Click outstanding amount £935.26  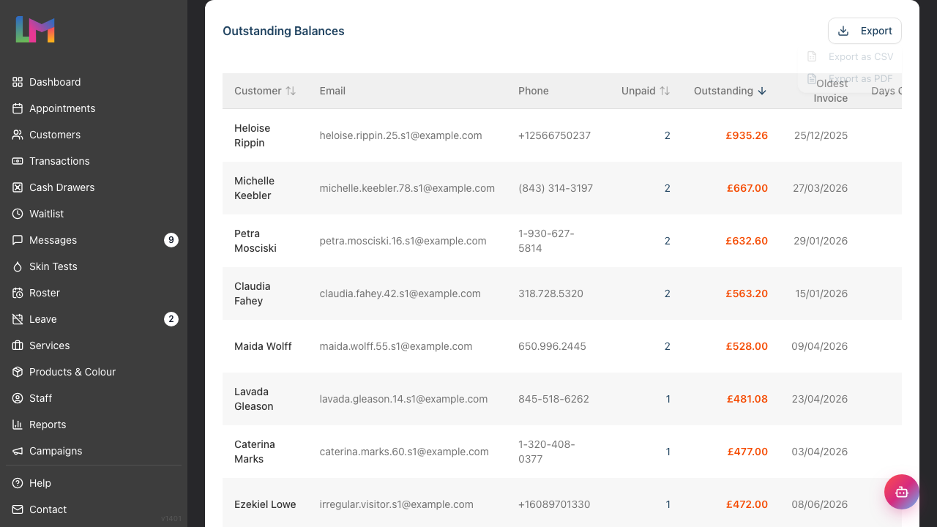coord(747,135)
